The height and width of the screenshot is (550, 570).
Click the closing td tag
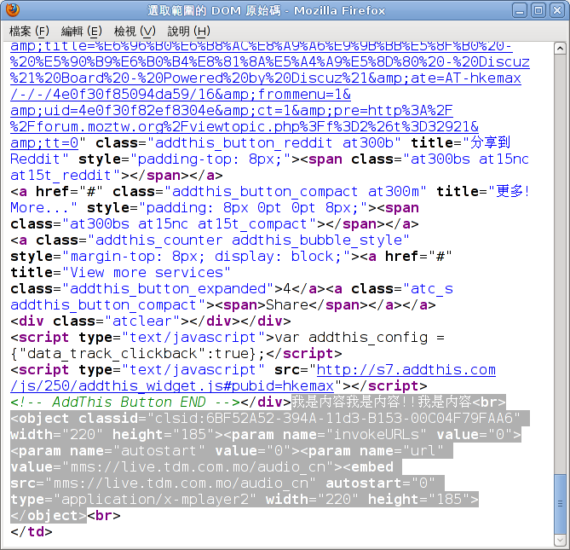coord(32,532)
